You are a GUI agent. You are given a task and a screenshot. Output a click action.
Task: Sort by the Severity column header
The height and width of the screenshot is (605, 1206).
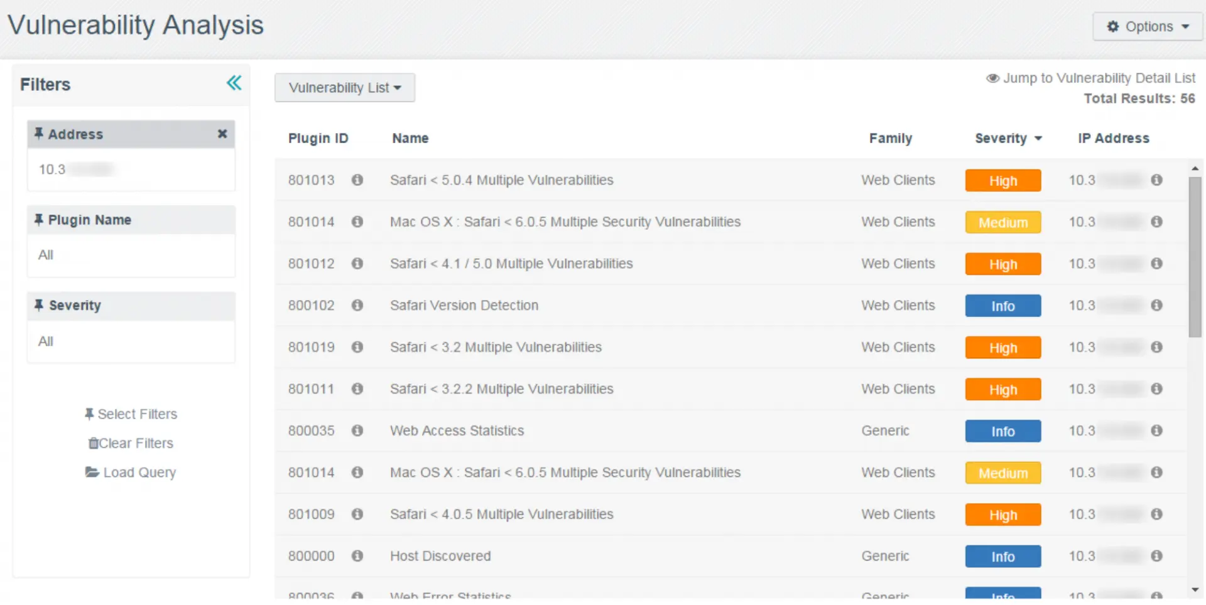[1008, 138]
